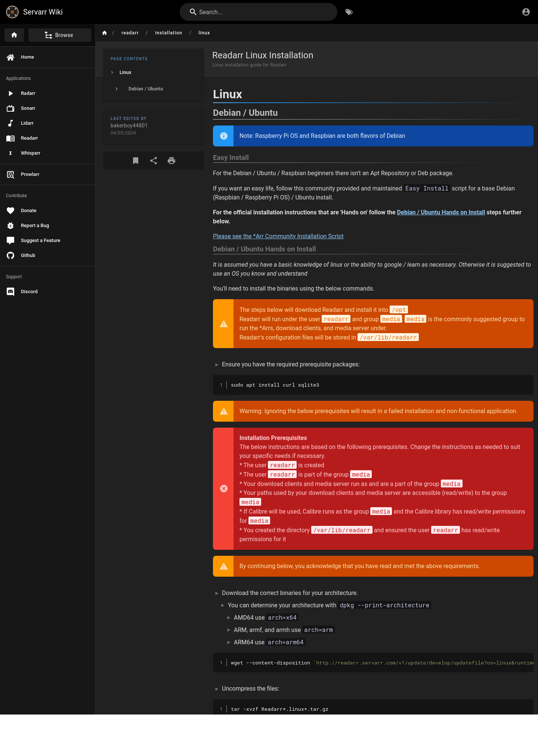Viewport: 538px width, 747px height.
Task: Click the Radarr sidebar label
Action: tap(28, 93)
